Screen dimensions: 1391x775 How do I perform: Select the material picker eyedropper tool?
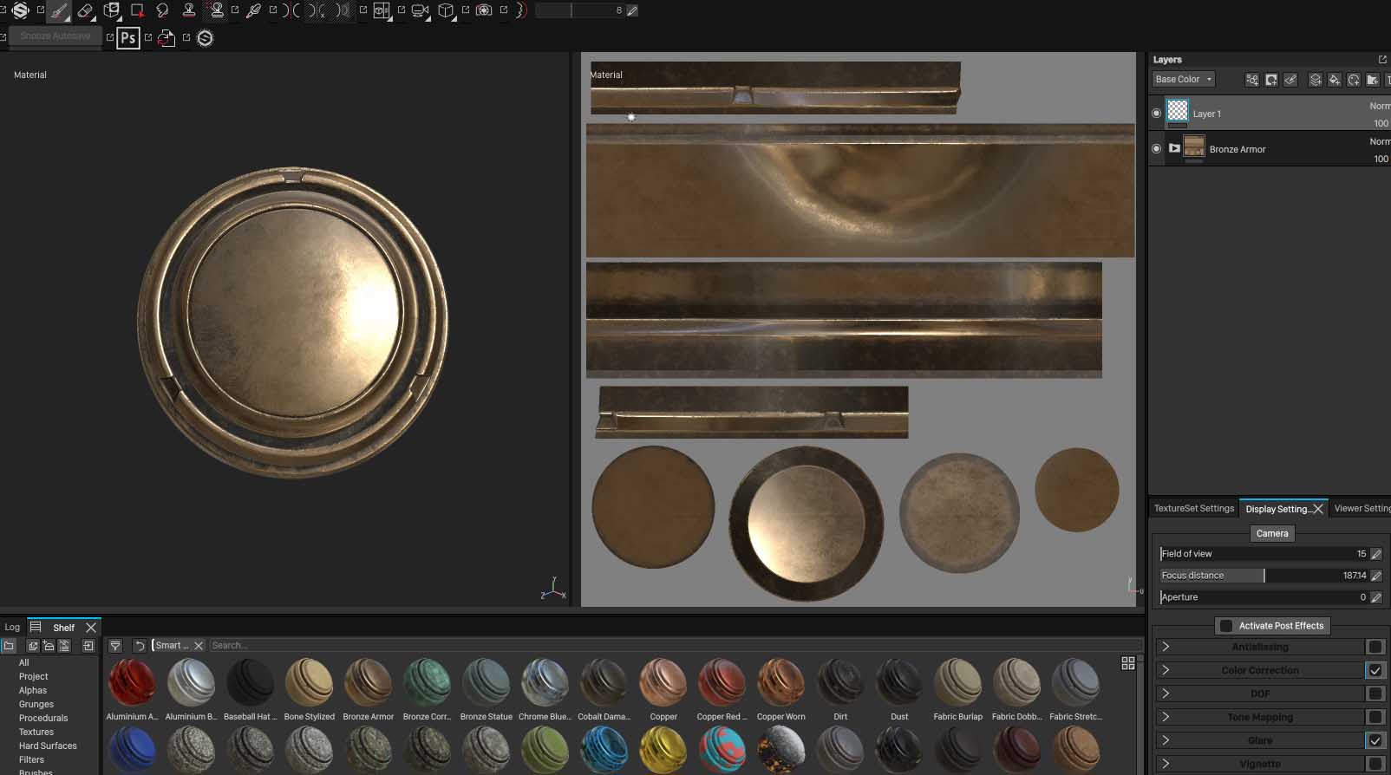[254, 11]
